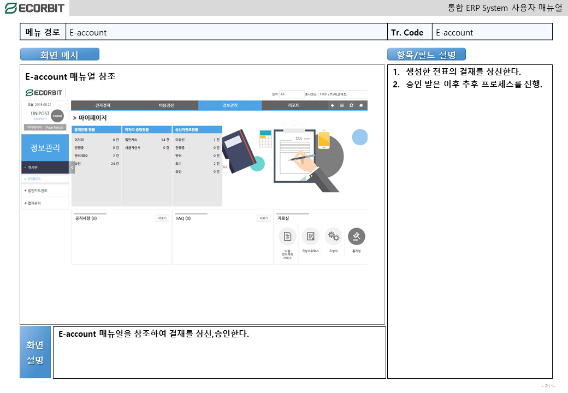Click the ECORBIT logo inside the E-account page

click(44, 93)
